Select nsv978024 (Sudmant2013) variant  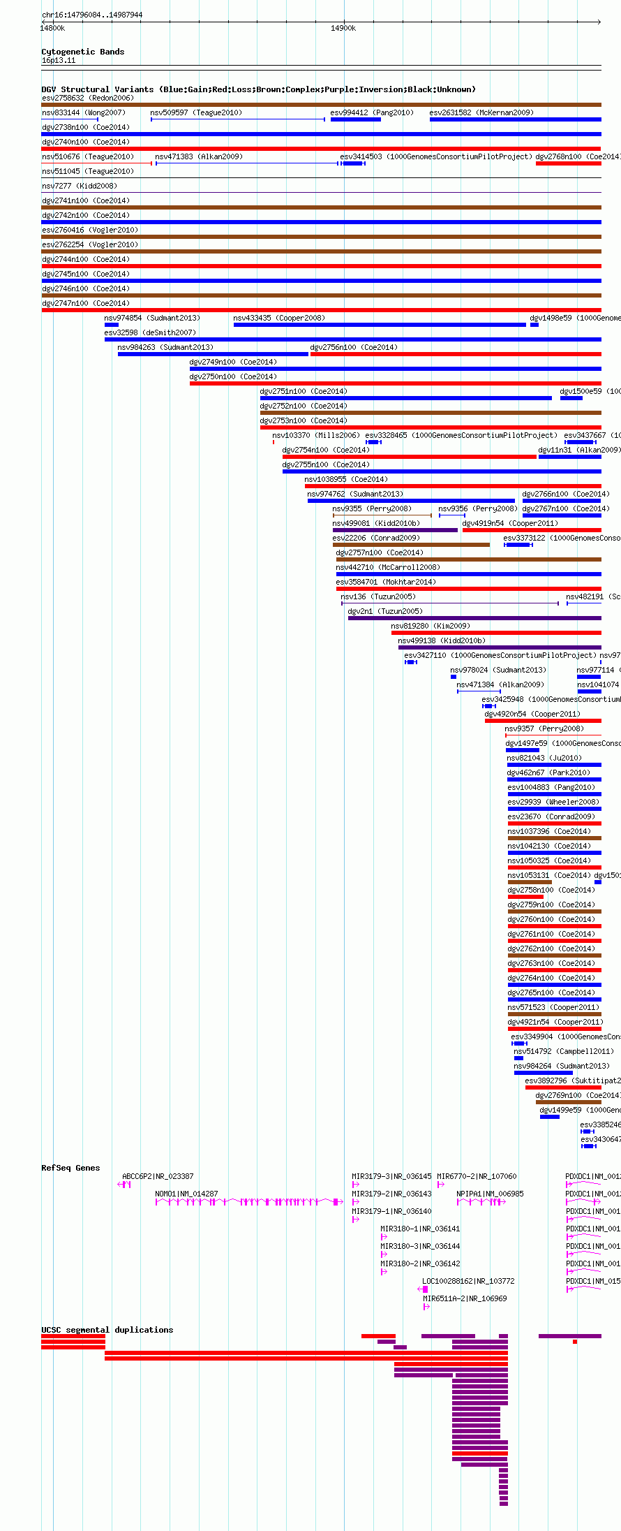(454, 677)
